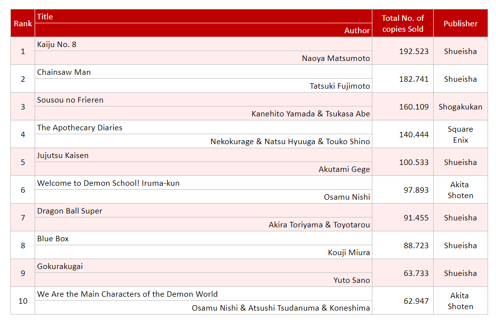
Task: Click Shueisha in the Jujutsu Kaisen row
Action: [x=460, y=162]
